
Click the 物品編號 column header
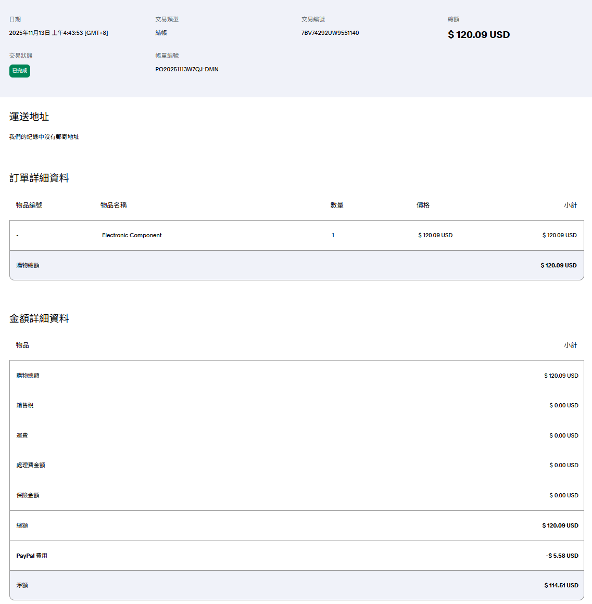tap(29, 205)
